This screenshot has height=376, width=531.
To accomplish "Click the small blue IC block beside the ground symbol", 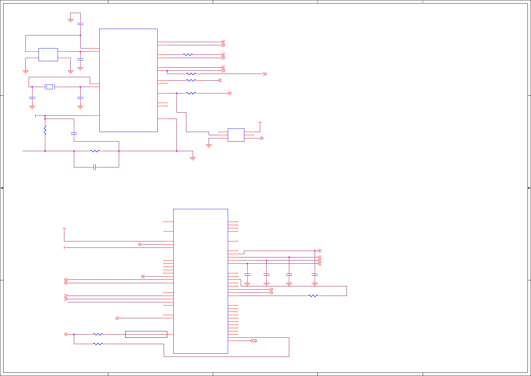I will click(236, 135).
